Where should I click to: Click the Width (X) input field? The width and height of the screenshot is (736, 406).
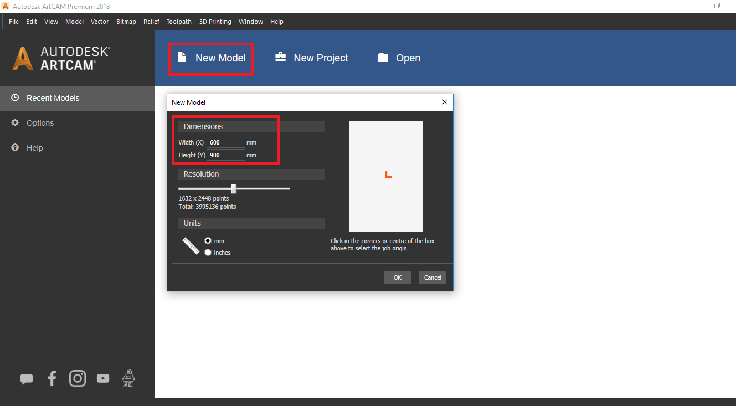pos(226,142)
